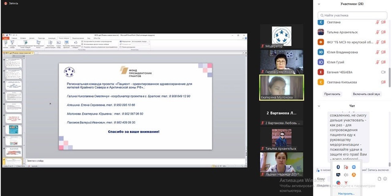Open the Zoom icon in system tray
The width and height of the screenshot is (392, 196).
click(x=354, y=167)
